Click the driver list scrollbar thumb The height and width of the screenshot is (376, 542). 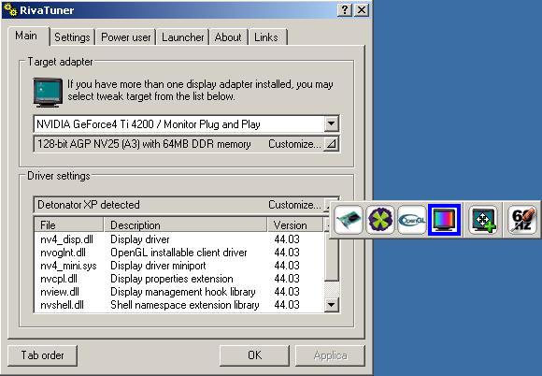(x=331, y=259)
